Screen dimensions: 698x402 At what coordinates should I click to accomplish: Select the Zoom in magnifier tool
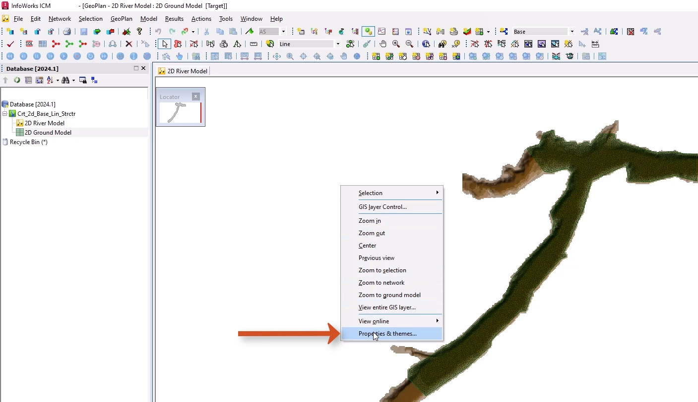coord(396,44)
